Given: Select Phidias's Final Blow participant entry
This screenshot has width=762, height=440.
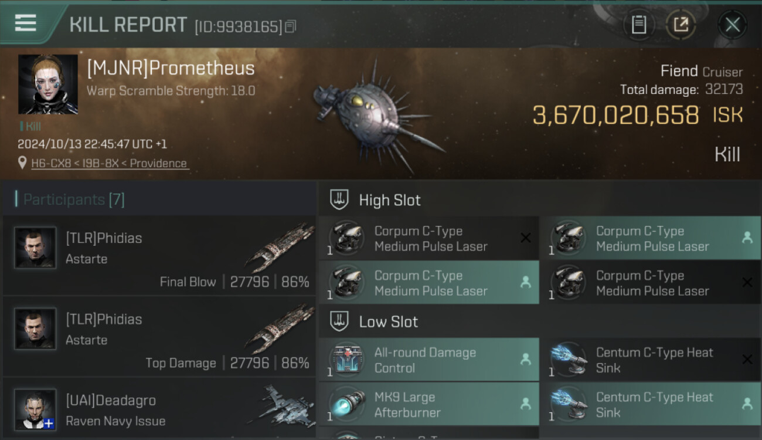Looking at the screenshot, I should 159,256.
